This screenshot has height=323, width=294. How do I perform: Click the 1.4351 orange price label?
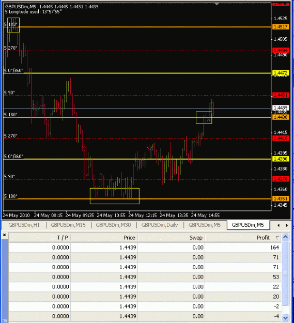click(x=281, y=199)
